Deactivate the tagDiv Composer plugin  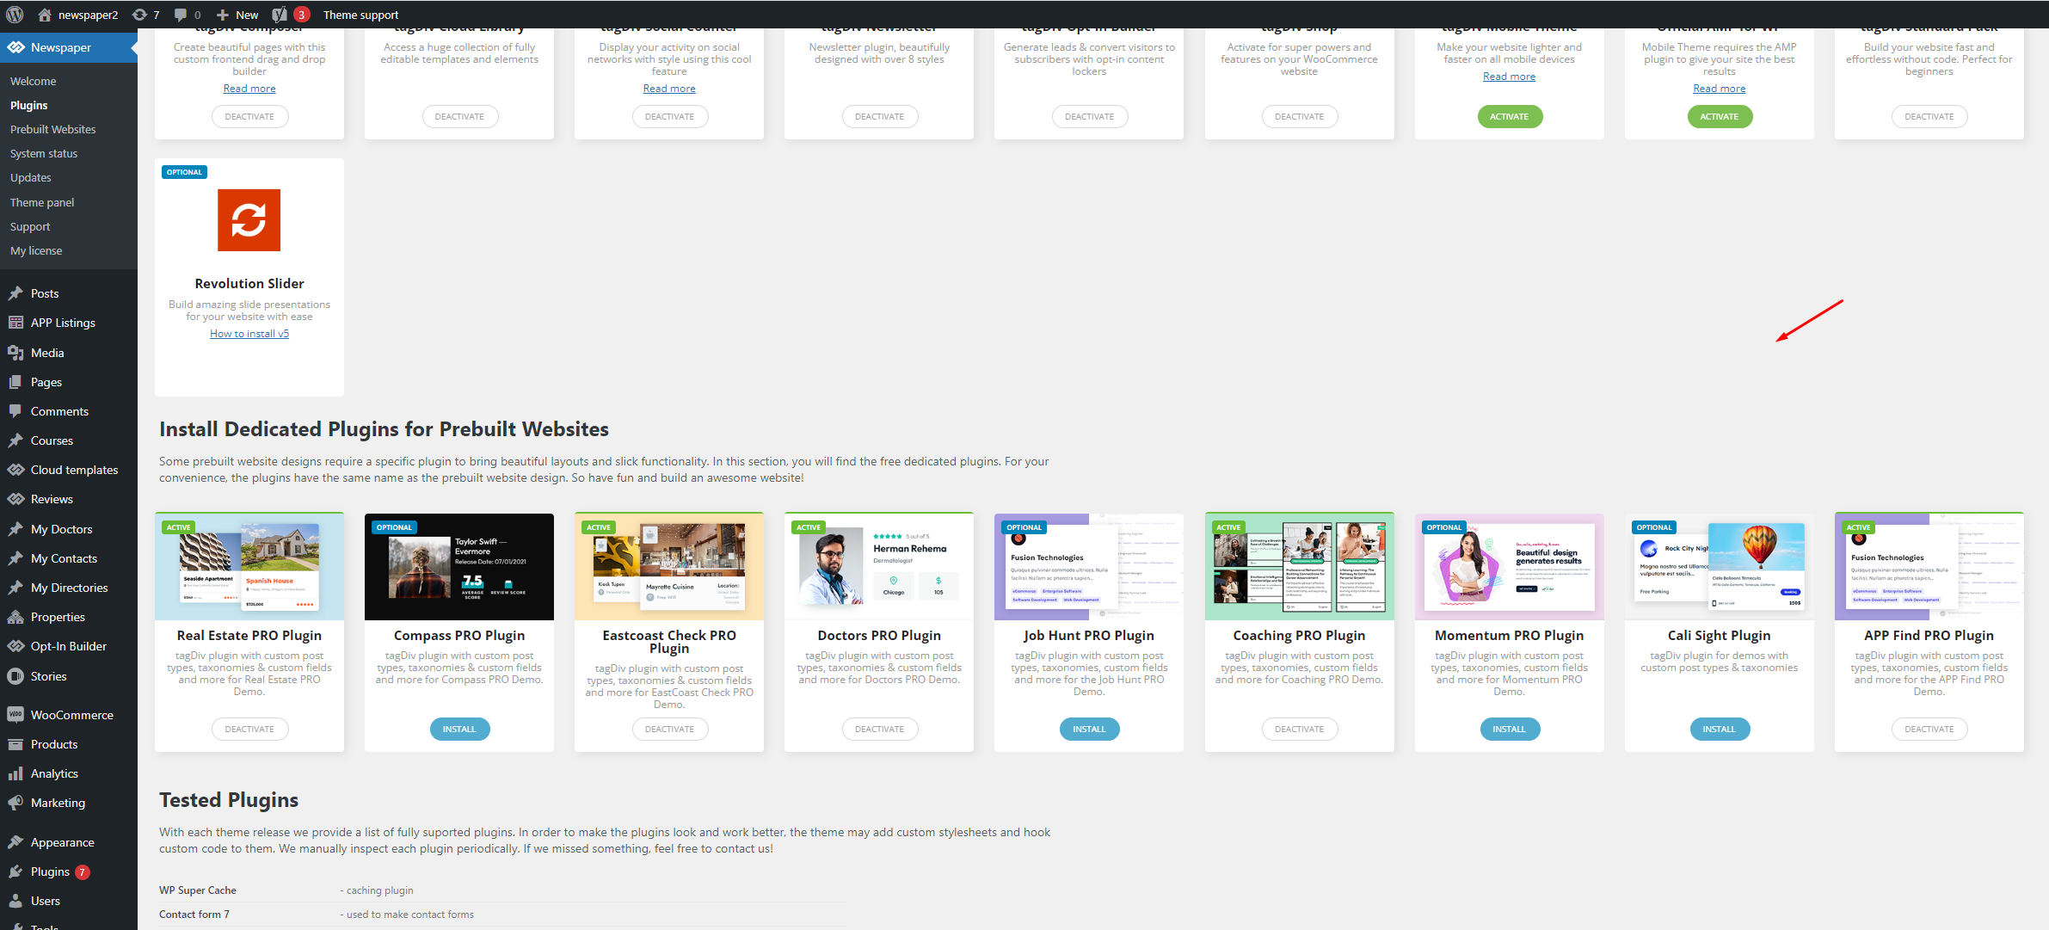click(x=249, y=116)
